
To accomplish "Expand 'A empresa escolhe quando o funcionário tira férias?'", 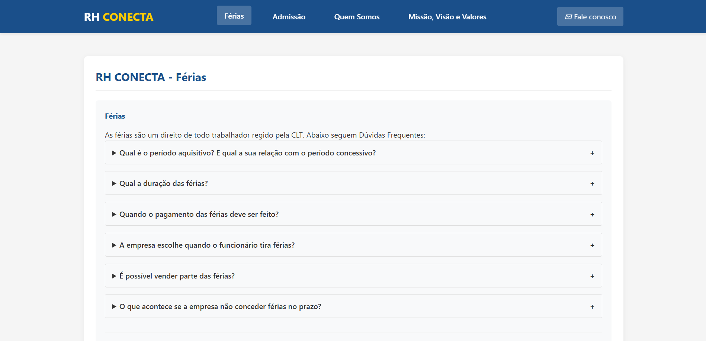I will pos(207,245).
